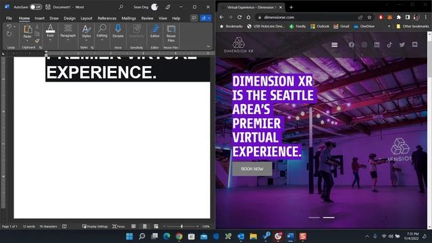
Task: Open the Gmail bookmark
Action: (342, 26)
